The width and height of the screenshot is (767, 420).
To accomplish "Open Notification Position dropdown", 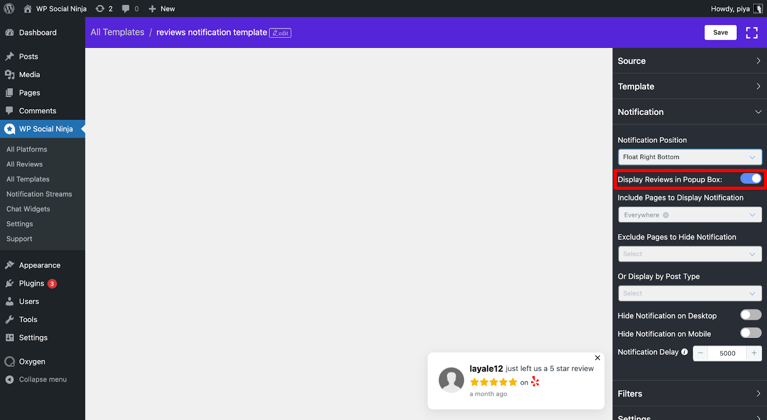I will click(690, 157).
